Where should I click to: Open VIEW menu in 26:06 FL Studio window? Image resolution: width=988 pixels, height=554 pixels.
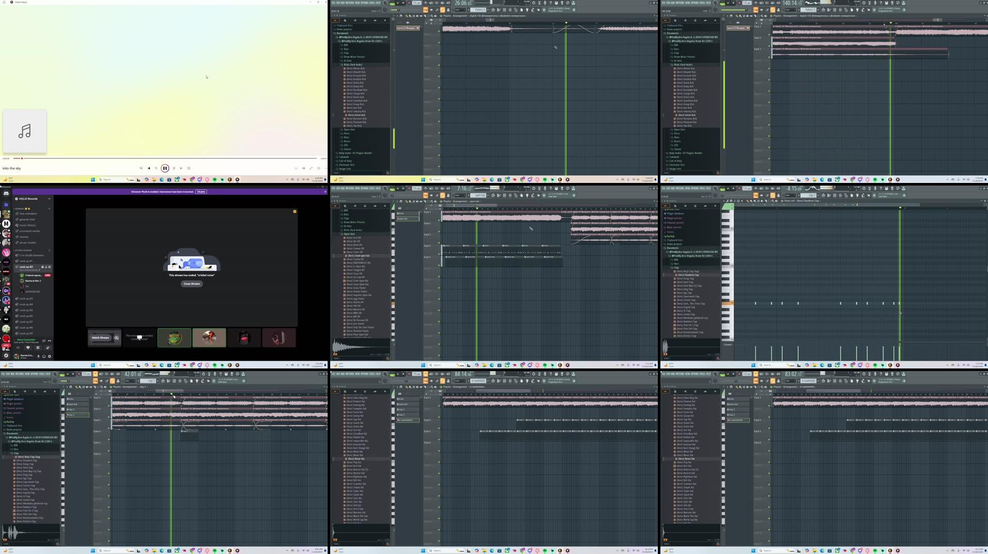(358, 3)
